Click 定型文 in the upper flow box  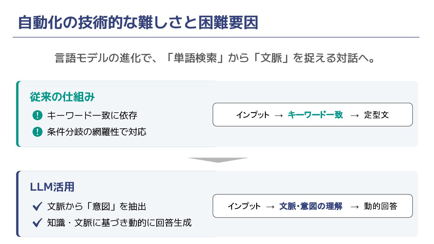coord(376,115)
